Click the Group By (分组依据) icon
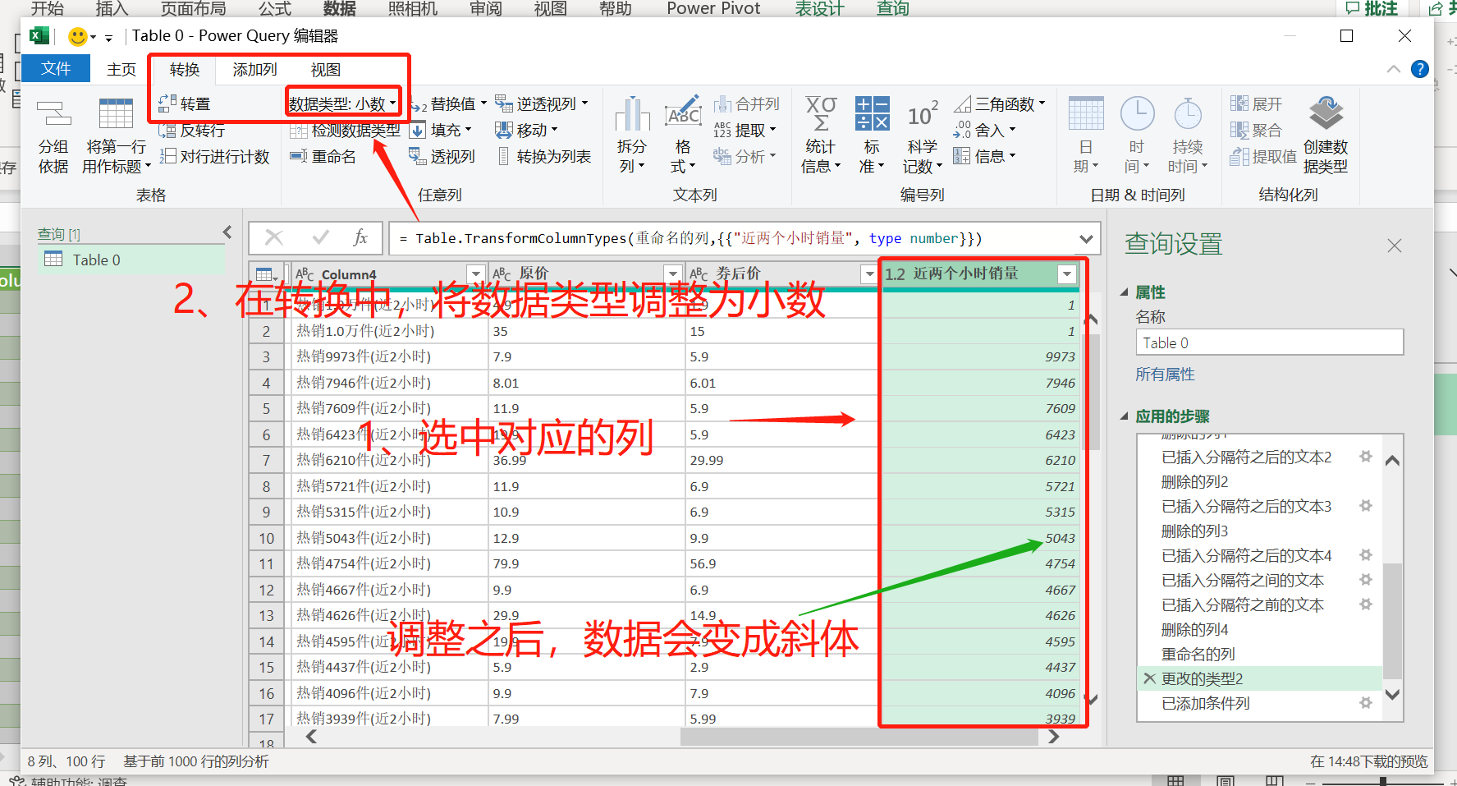This screenshot has height=786, width=1457. point(53,115)
